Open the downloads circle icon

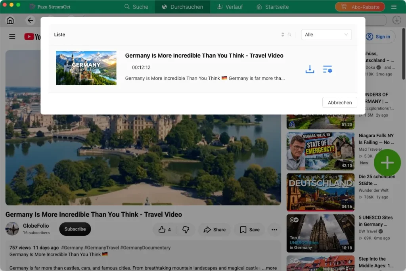tap(396, 20)
